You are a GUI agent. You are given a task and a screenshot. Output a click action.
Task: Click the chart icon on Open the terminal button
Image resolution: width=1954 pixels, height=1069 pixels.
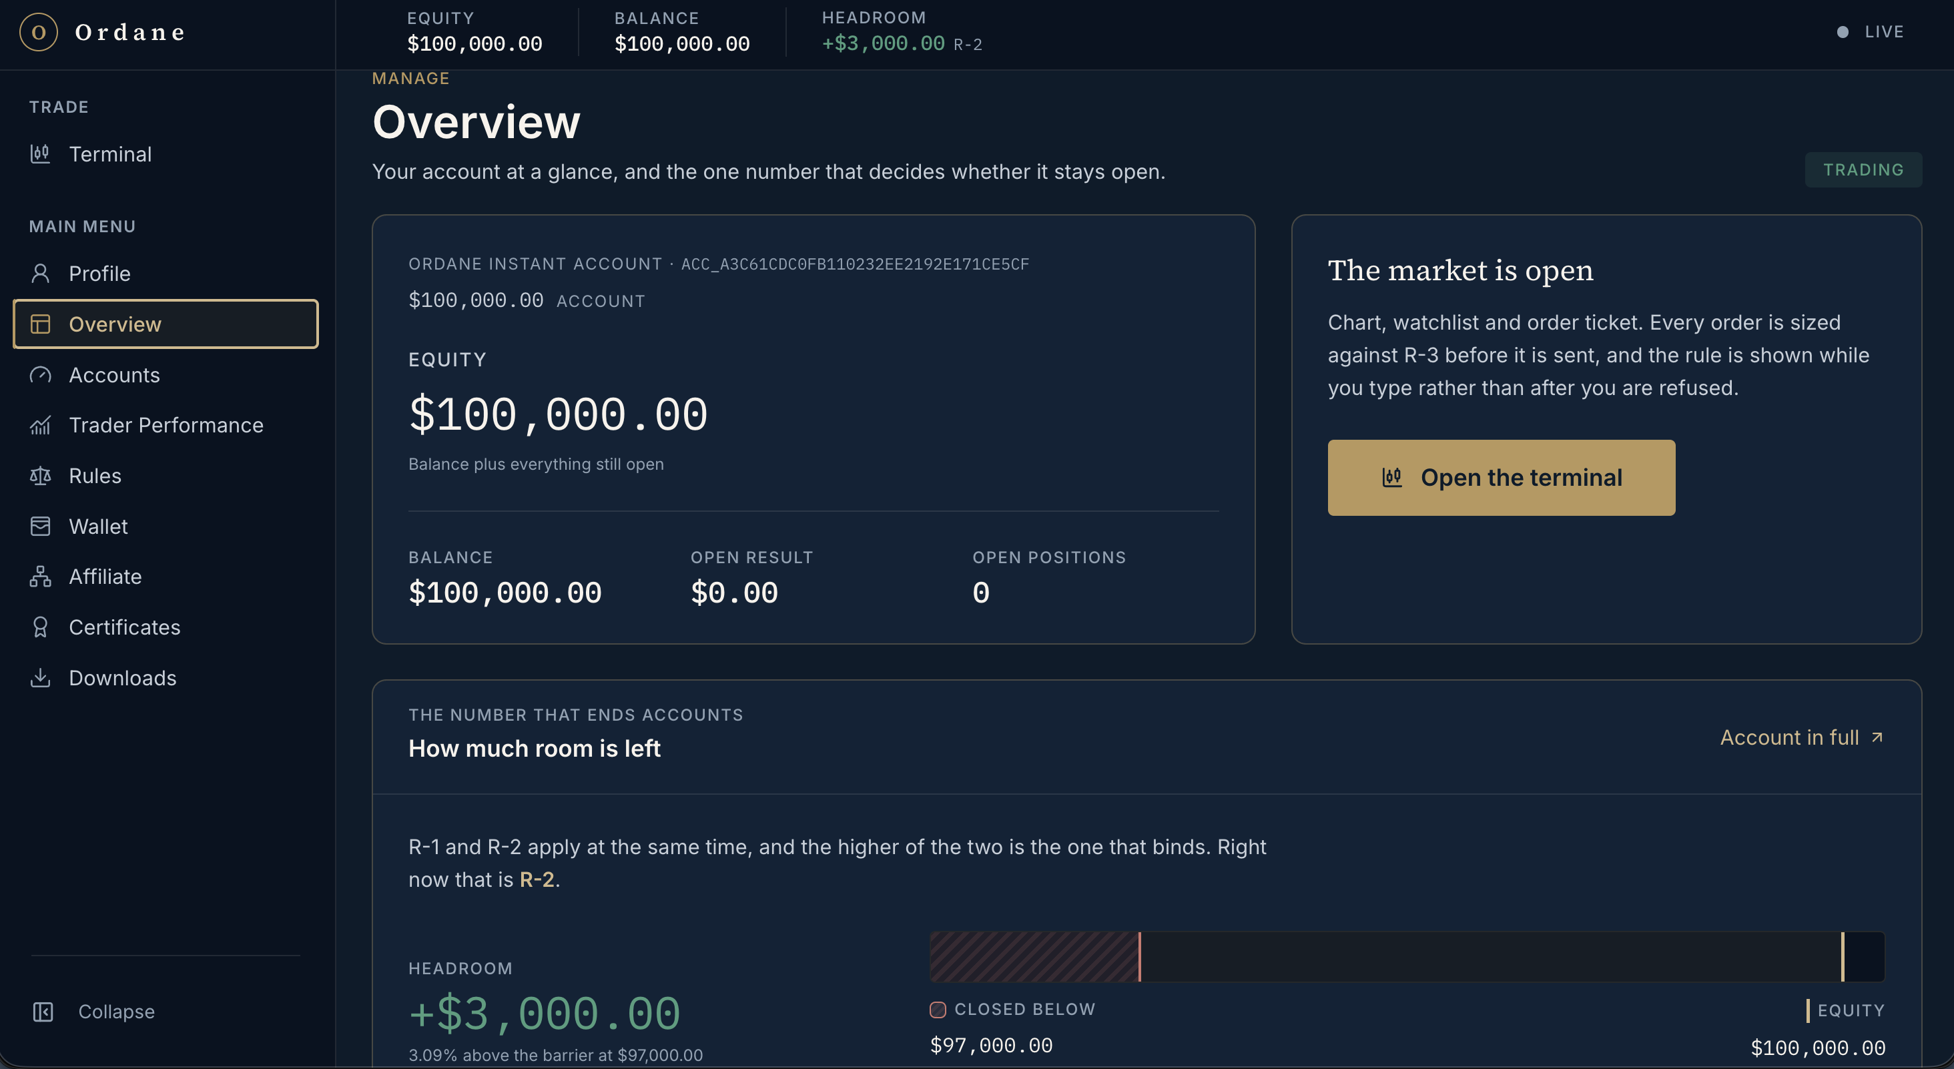click(1392, 477)
